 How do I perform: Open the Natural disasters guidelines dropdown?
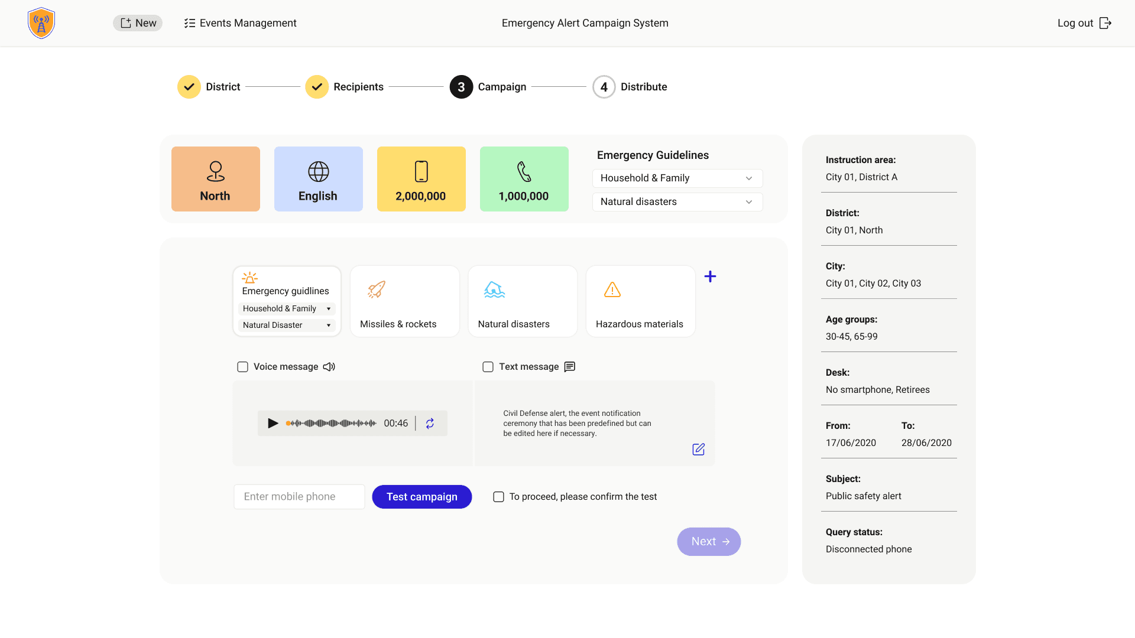(x=677, y=201)
